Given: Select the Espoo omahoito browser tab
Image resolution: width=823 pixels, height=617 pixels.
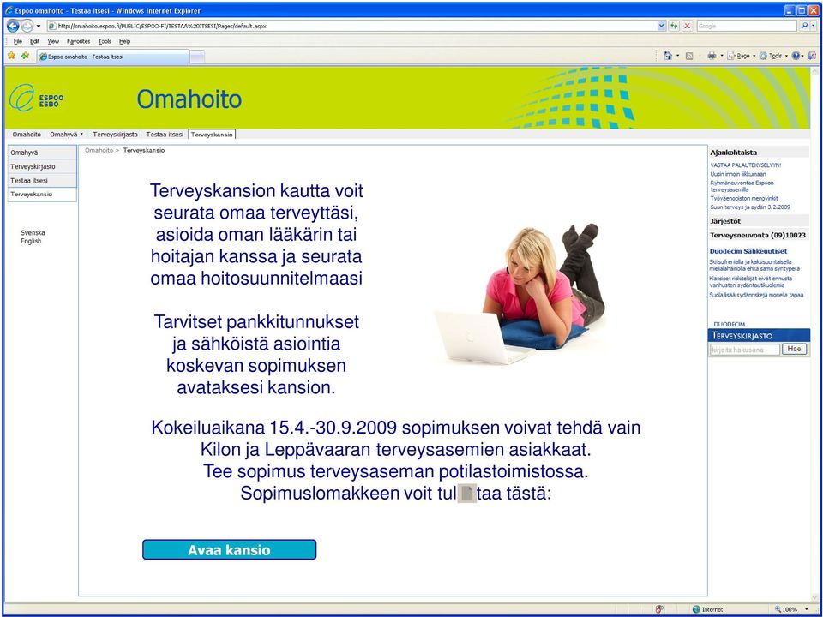Looking at the screenshot, I should [112, 57].
